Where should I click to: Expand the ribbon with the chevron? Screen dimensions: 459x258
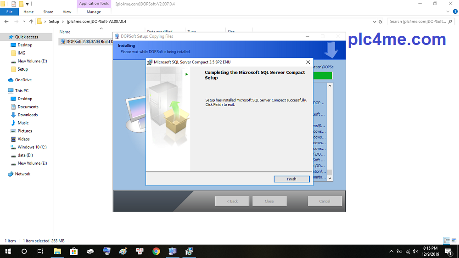448,11
